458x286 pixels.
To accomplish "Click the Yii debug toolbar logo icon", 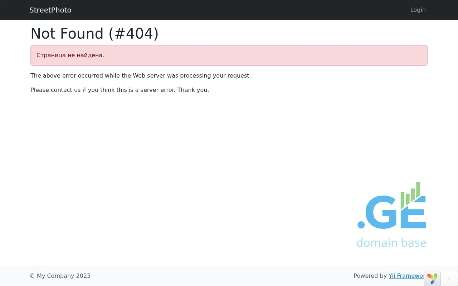I will [x=432, y=278].
